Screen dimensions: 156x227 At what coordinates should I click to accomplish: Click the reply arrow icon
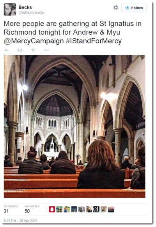(6, 50)
